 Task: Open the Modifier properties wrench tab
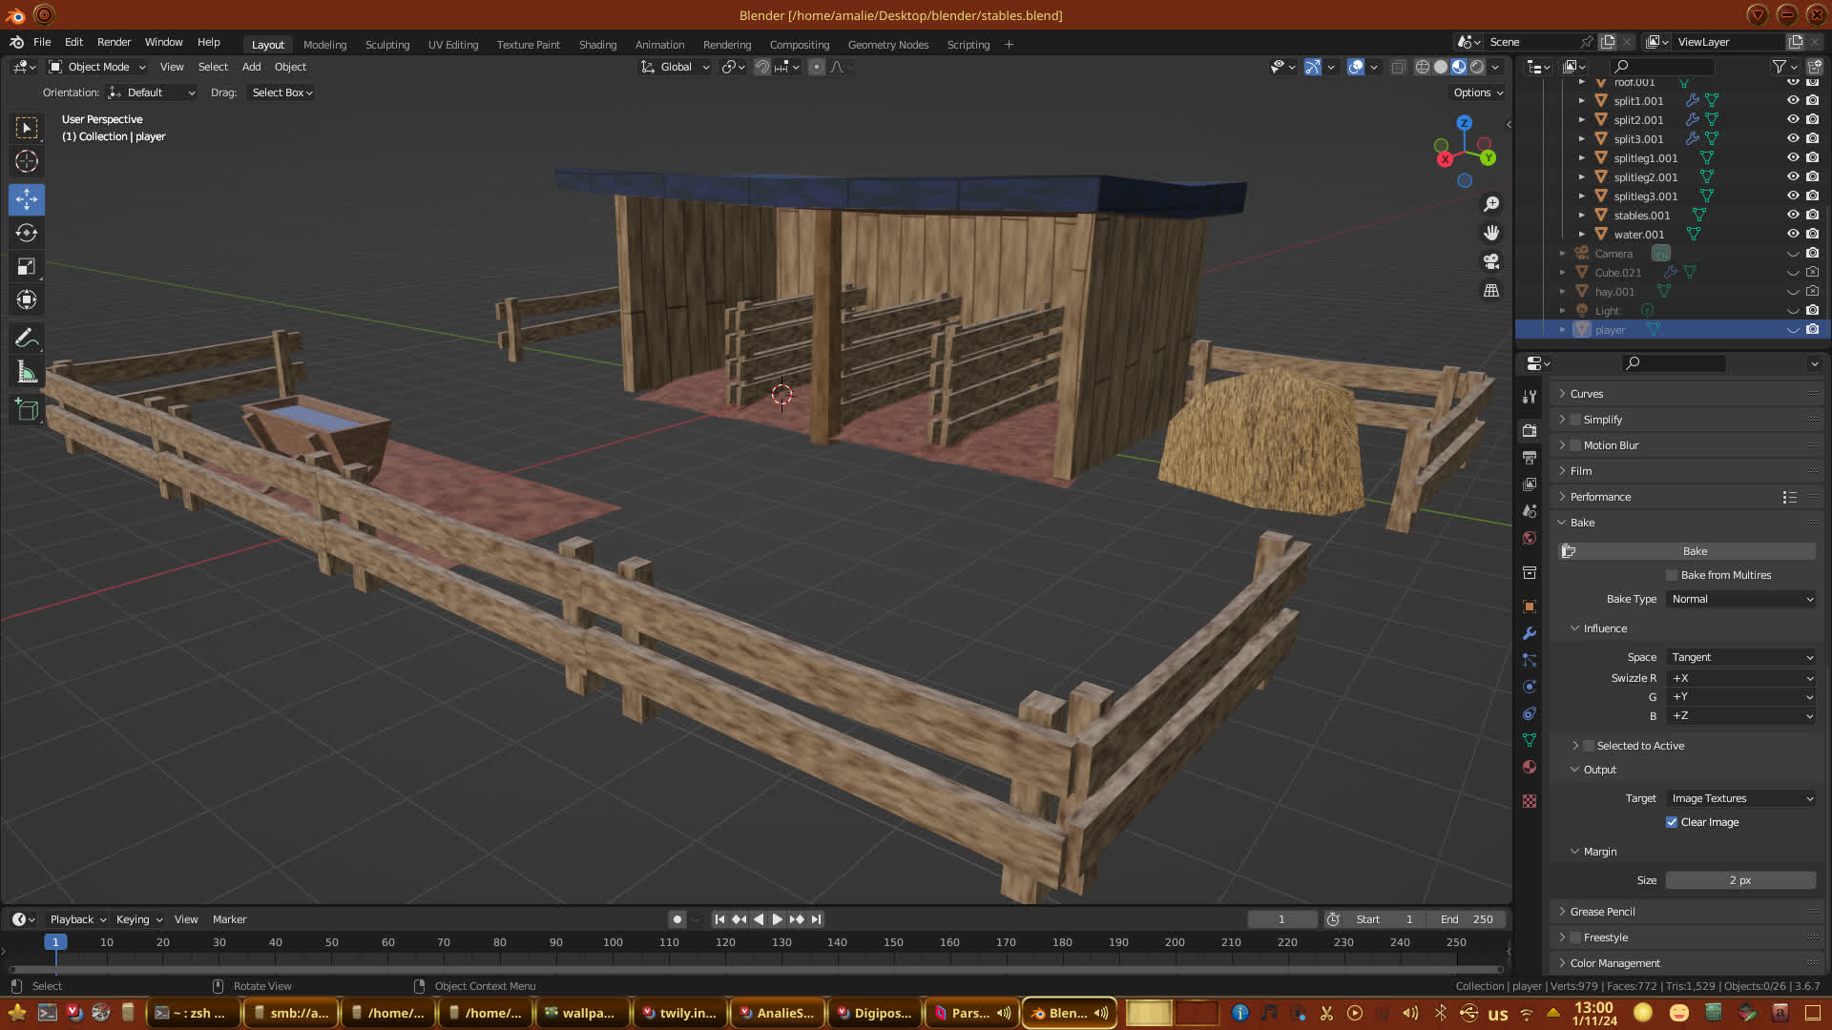point(1530,633)
